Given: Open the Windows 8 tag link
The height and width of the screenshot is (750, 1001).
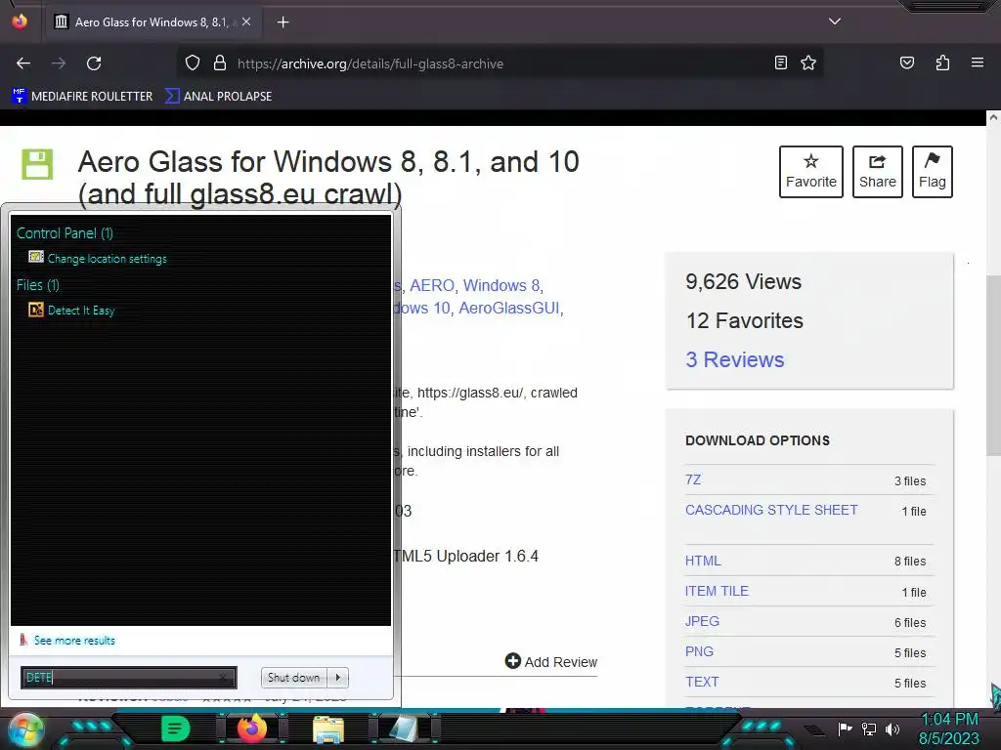Looking at the screenshot, I should (x=501, y=286).
